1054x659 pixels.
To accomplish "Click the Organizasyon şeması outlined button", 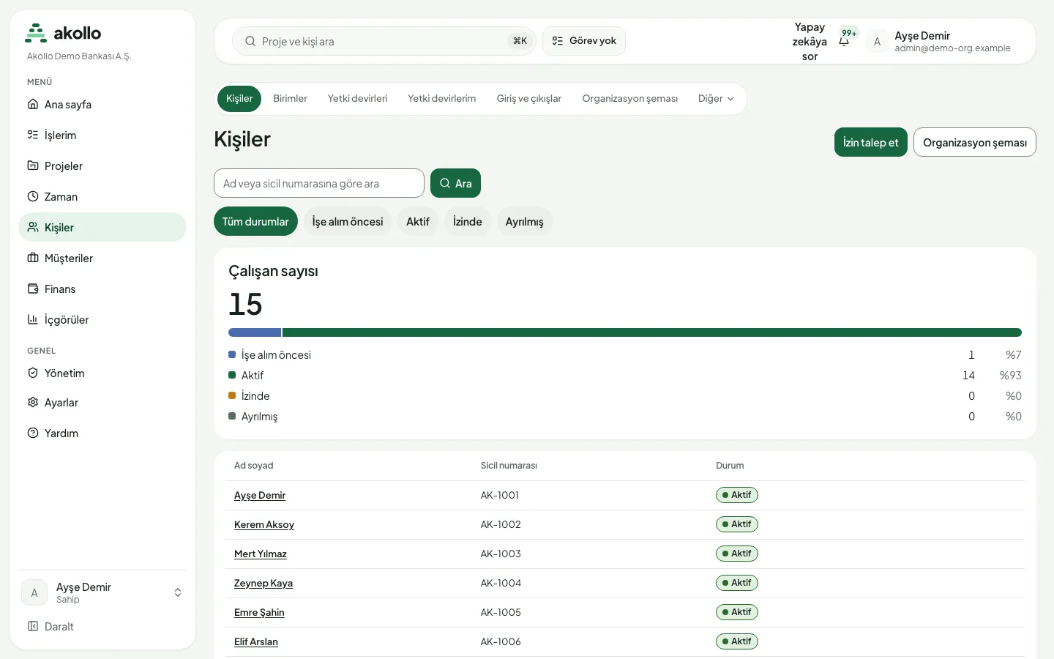I will click(x=975, y=142).
